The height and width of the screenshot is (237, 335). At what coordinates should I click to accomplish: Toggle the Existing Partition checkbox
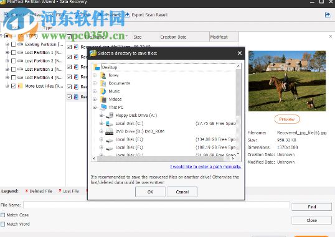point(13,44)
